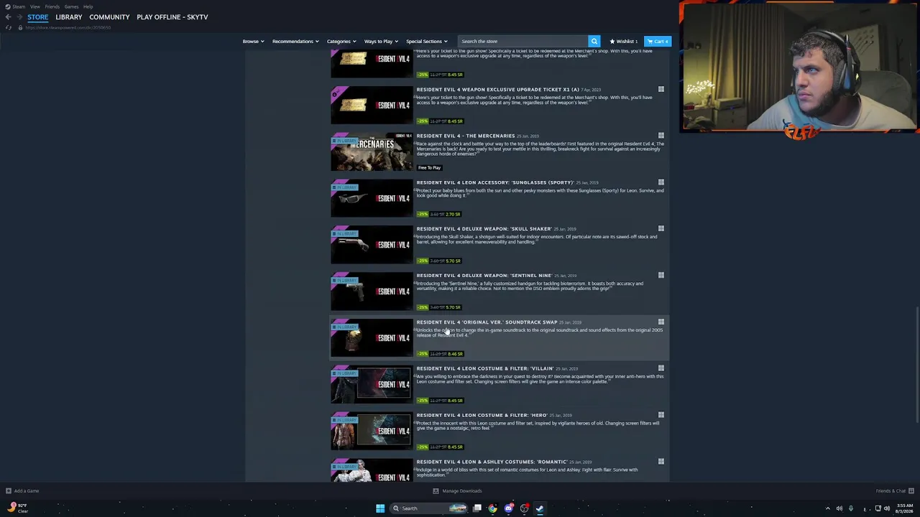This screenshot has height=517, width=920.
Task: Open the 'Sentinel Nine' deluxe weapon title link
Action: click(484, 276)
